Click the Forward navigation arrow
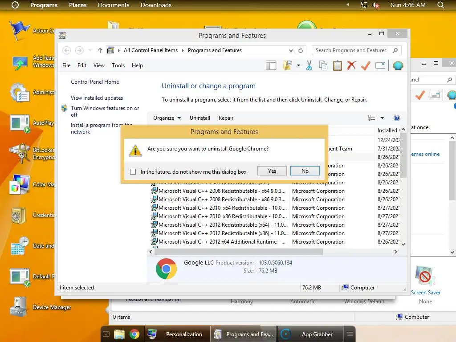Viewport: 456px width, 342px height. click(79, 50)
